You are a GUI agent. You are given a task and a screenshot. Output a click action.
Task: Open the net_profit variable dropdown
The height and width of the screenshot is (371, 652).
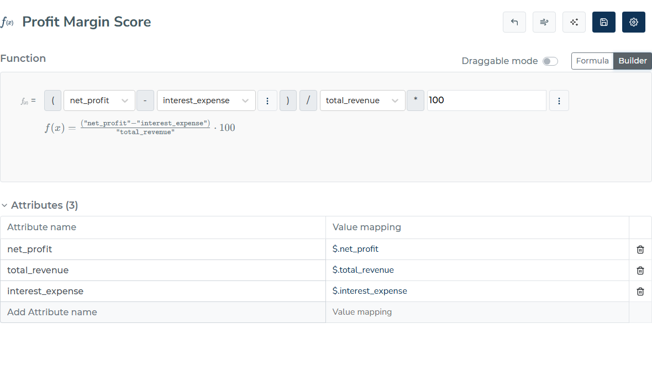click(99, 100)
